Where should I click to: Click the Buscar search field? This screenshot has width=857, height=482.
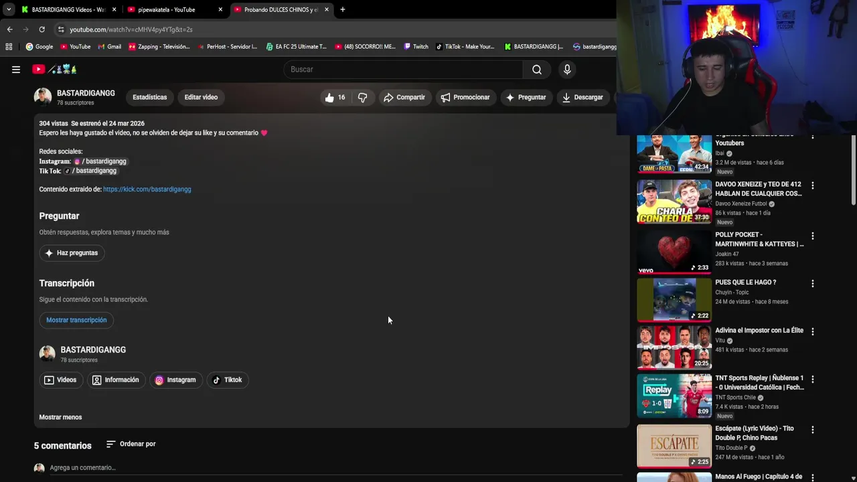[403, 69]
